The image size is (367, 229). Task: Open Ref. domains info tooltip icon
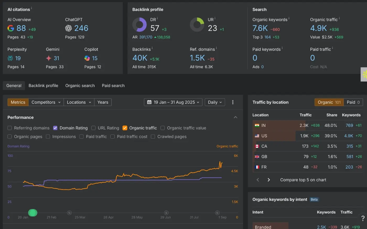[x=216, y=48]
